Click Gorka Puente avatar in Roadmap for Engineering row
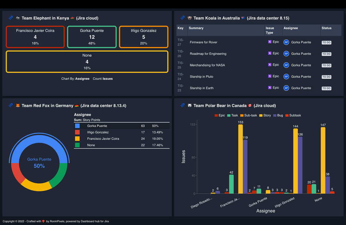Image resolution: width=346 pixels, height=225 pixels. 286,54
